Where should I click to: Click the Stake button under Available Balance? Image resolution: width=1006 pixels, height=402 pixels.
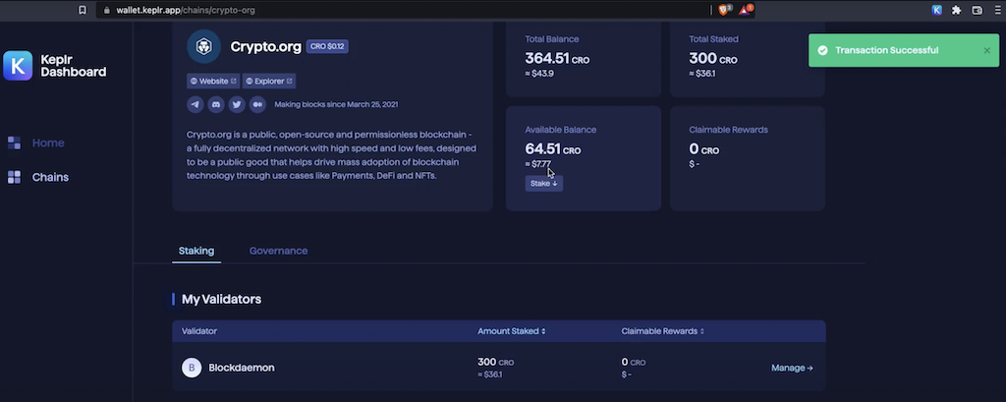[x=543, y=184]
